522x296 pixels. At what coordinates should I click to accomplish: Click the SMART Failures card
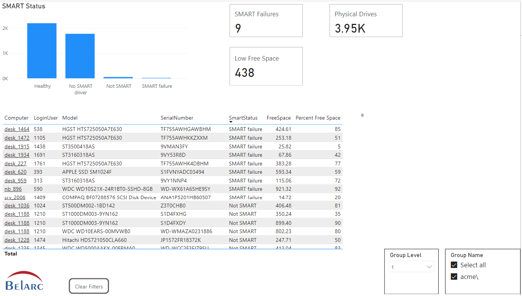coord(266,21)
